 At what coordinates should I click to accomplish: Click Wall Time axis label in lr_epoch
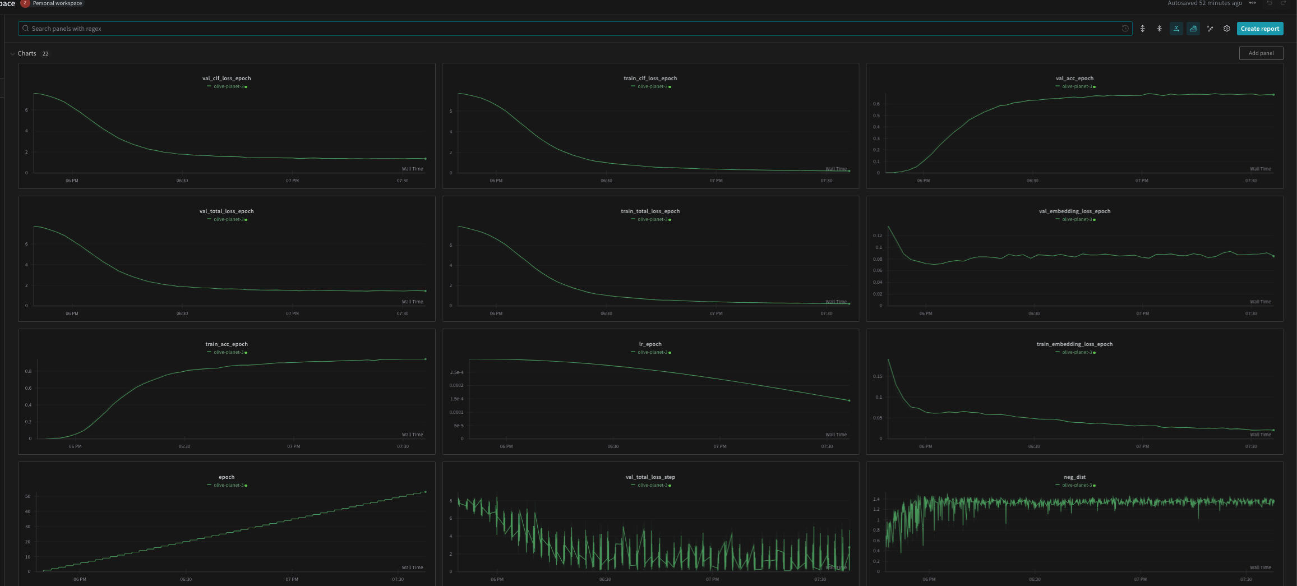pyautogui.click(x=836, y=435)
